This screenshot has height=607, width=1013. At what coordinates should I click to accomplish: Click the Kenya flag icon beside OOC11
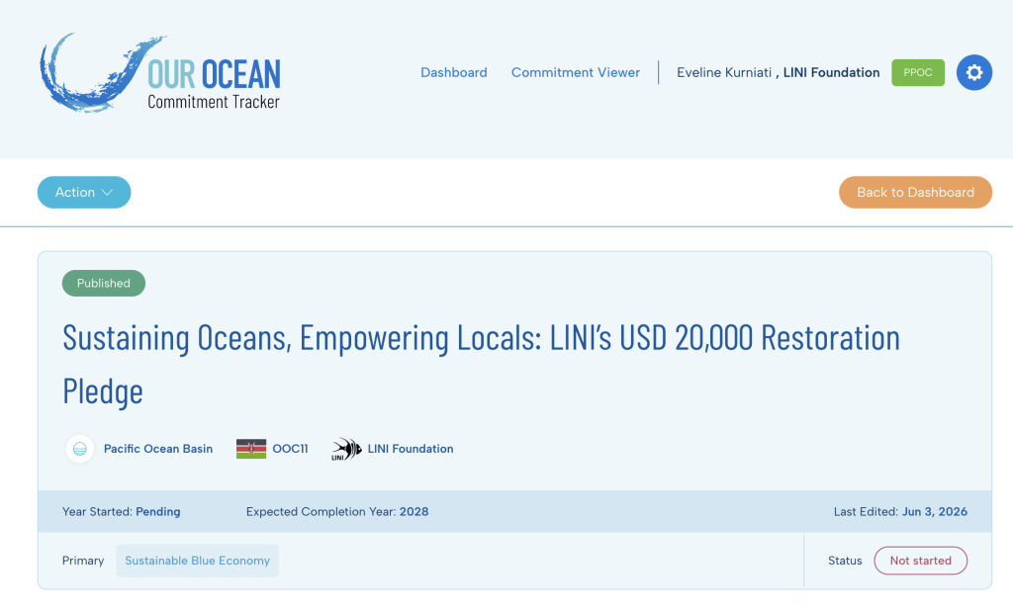[251, 449]
